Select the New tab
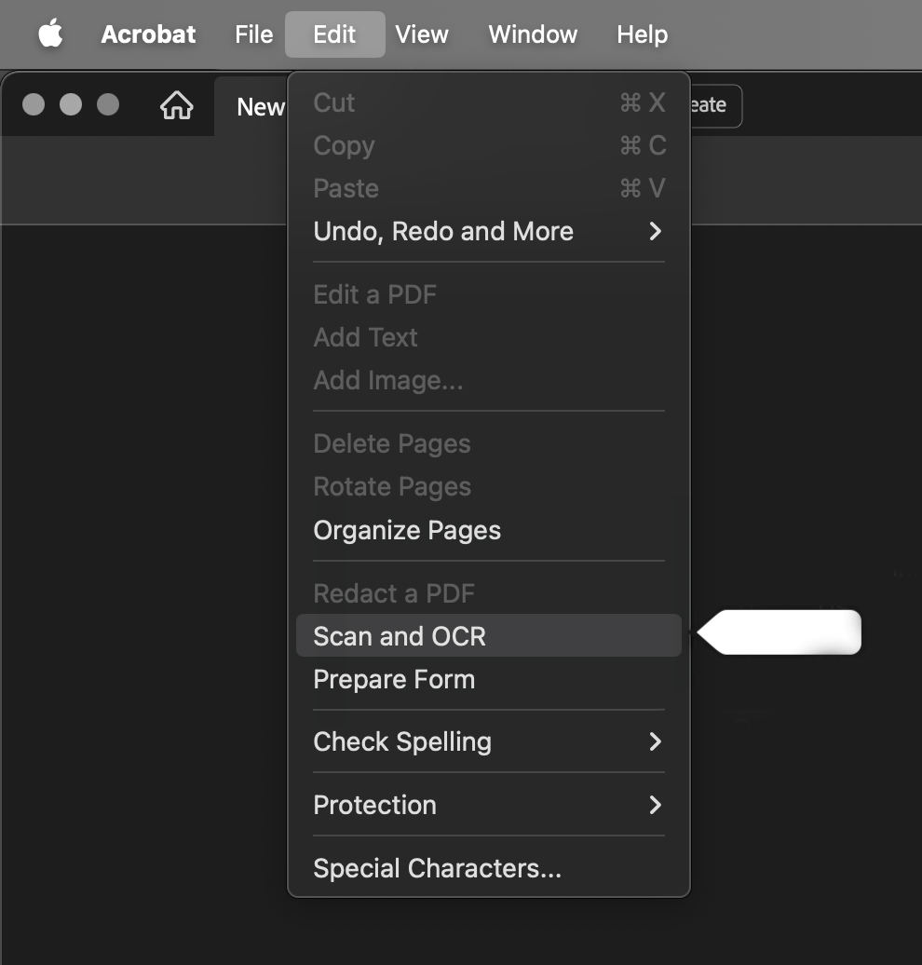The width and height of the screenshot is (922, 965). click(261, 107)
